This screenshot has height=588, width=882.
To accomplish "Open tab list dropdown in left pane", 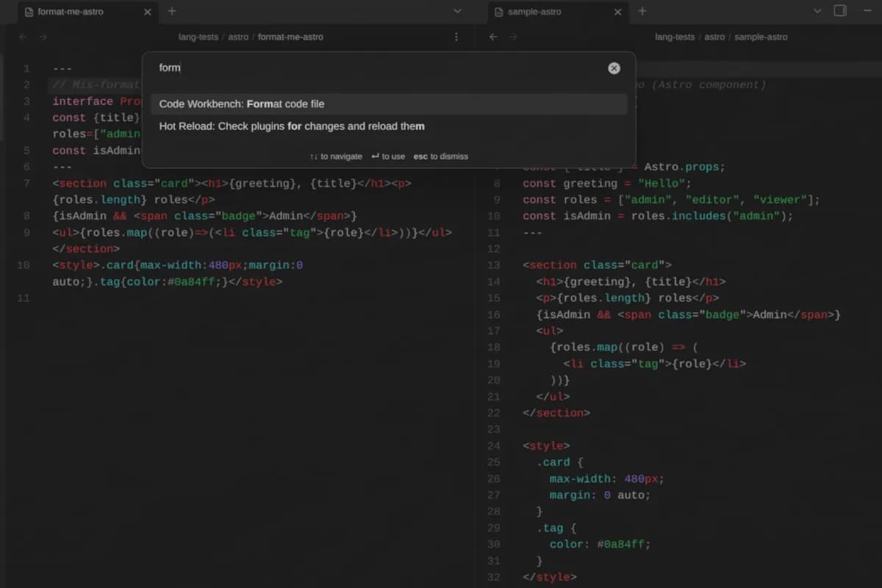I will pyautogui.click(x=457, y=11).
